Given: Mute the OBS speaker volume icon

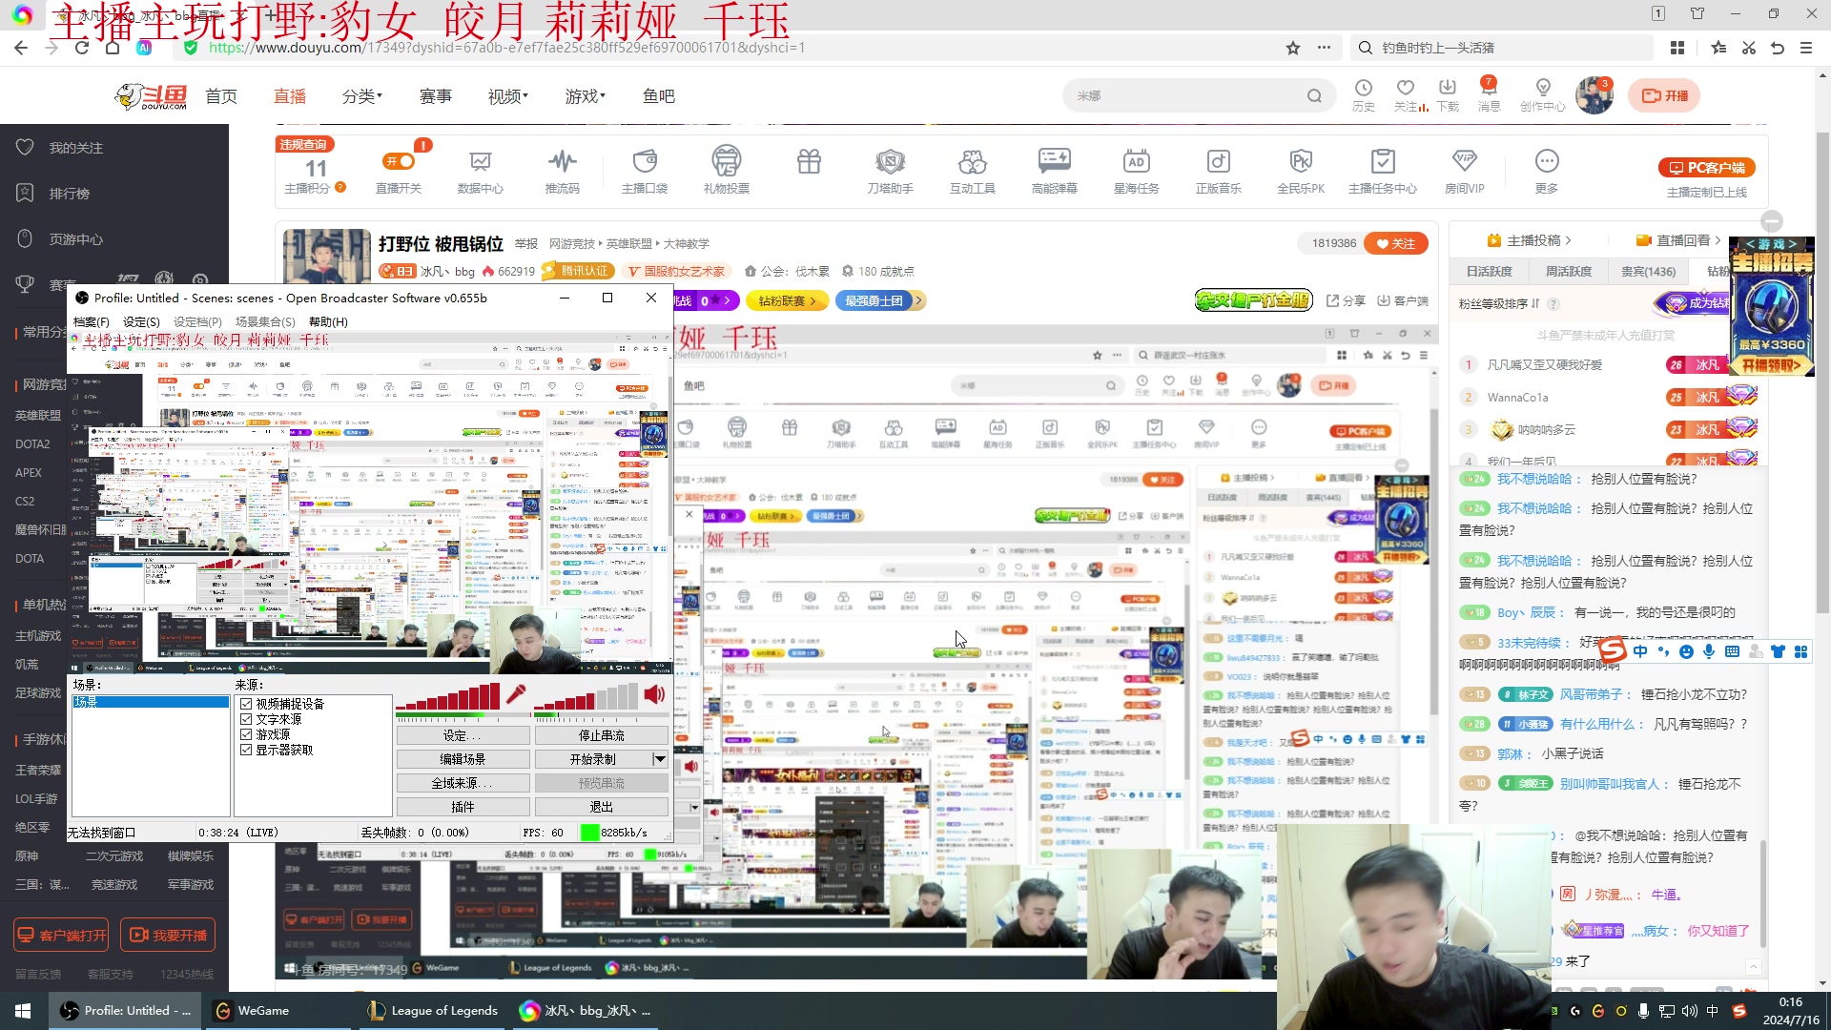Looking at the screenshot, I should (654, 694).
